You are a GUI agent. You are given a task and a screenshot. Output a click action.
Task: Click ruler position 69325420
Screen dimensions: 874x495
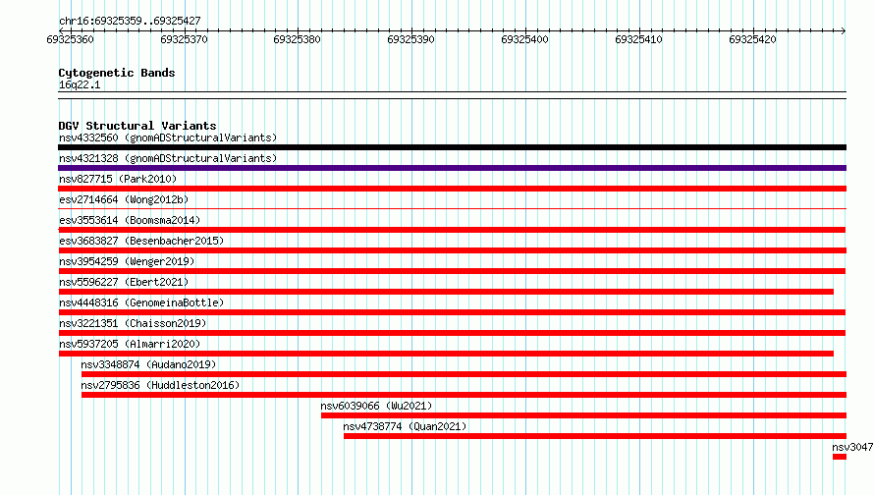[752, 39]
